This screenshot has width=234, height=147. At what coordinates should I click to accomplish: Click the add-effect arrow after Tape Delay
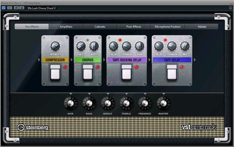[x=195, y=60]
